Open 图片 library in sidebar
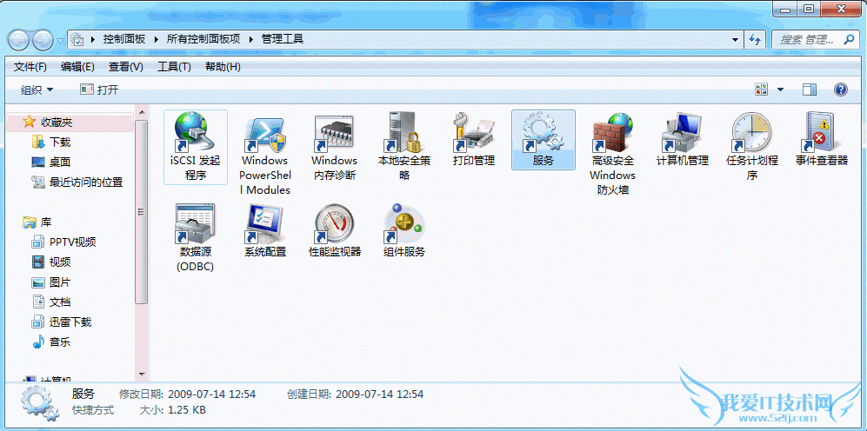This screenshot has height=431, width=867. point(60,282)
